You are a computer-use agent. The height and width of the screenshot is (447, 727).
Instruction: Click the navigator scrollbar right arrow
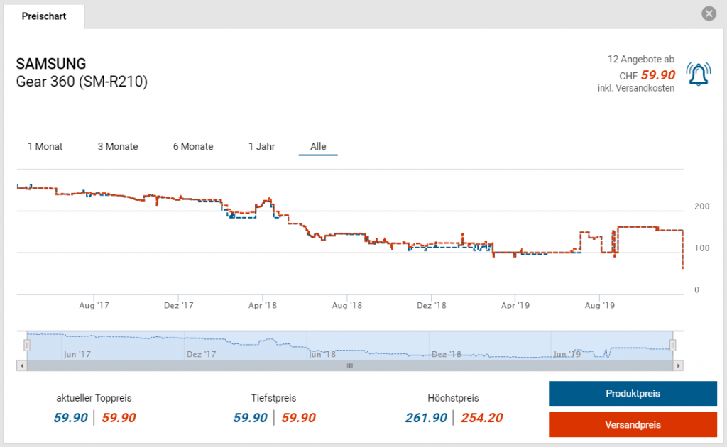click(679, 365)
